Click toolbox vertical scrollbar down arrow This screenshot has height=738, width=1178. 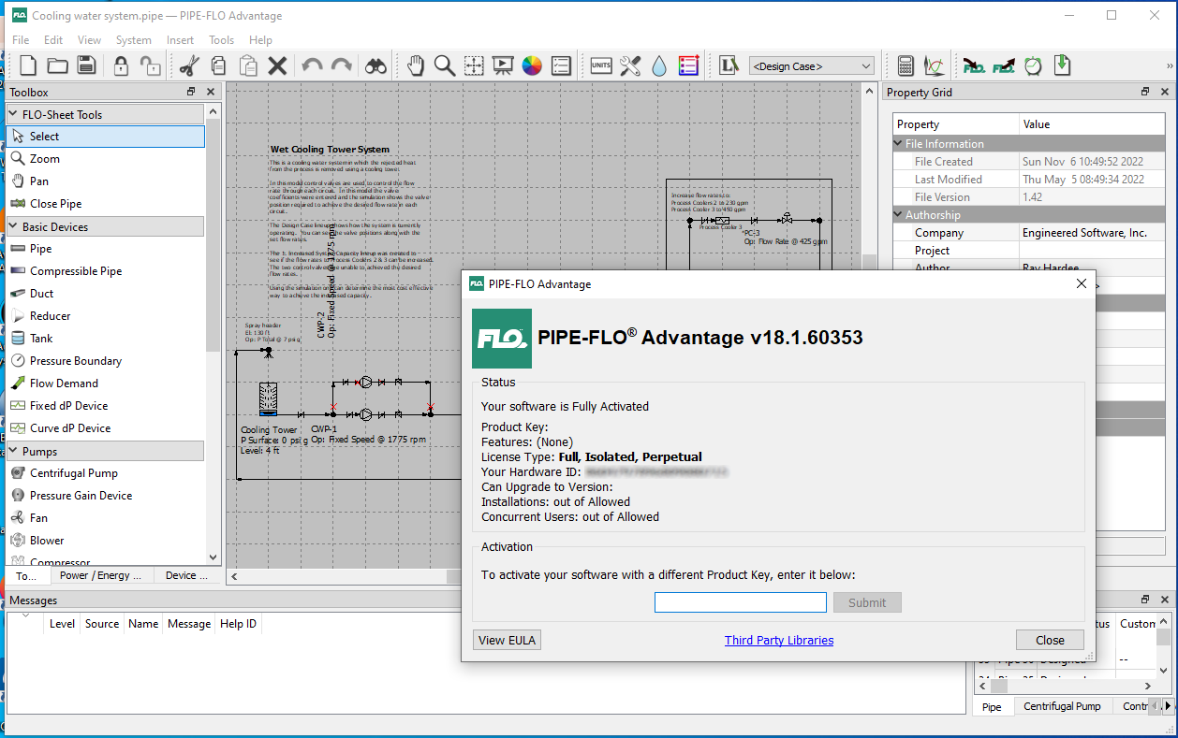pyautogui.click(x=214, y=557)
